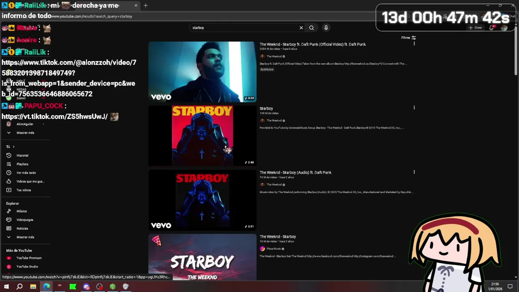Open Windows taskbar search
Image resolution: width=519 pixels, height=292 pixels.
(x=19, y=287)
